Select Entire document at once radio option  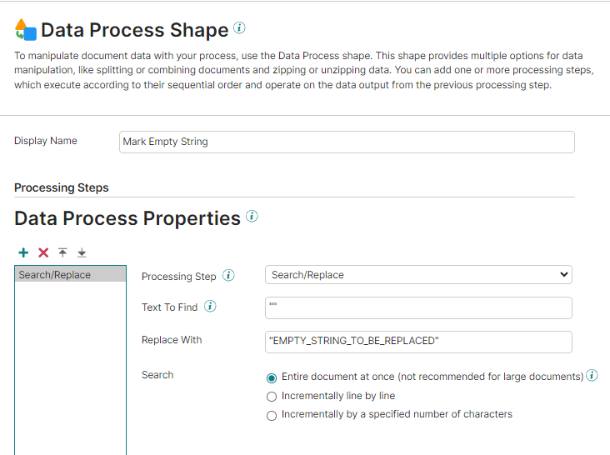(272, 377)
